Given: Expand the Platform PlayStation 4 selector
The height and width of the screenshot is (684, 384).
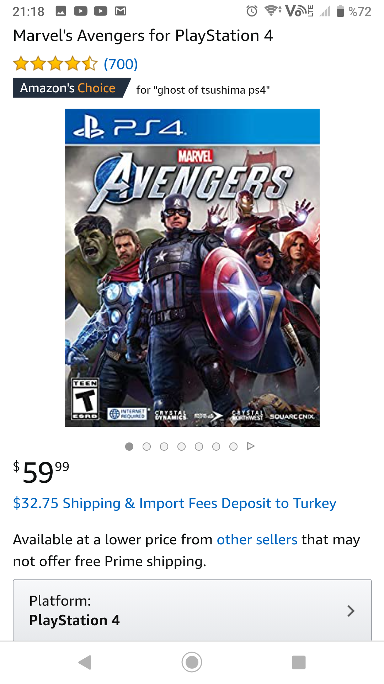Looking at the screenshot, I should [x=192, y=610].
